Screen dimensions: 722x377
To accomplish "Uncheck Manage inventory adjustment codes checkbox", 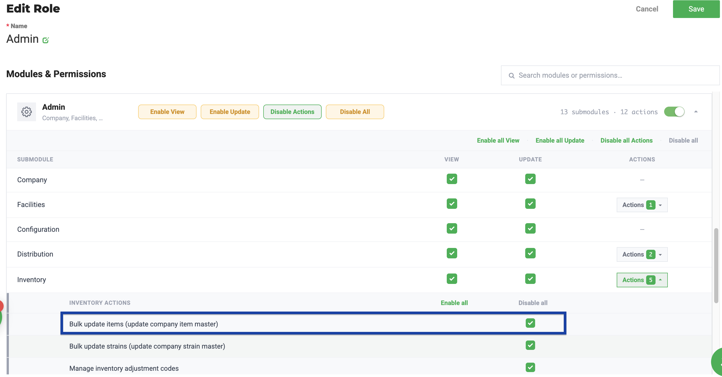I will [x=530, y=367].
